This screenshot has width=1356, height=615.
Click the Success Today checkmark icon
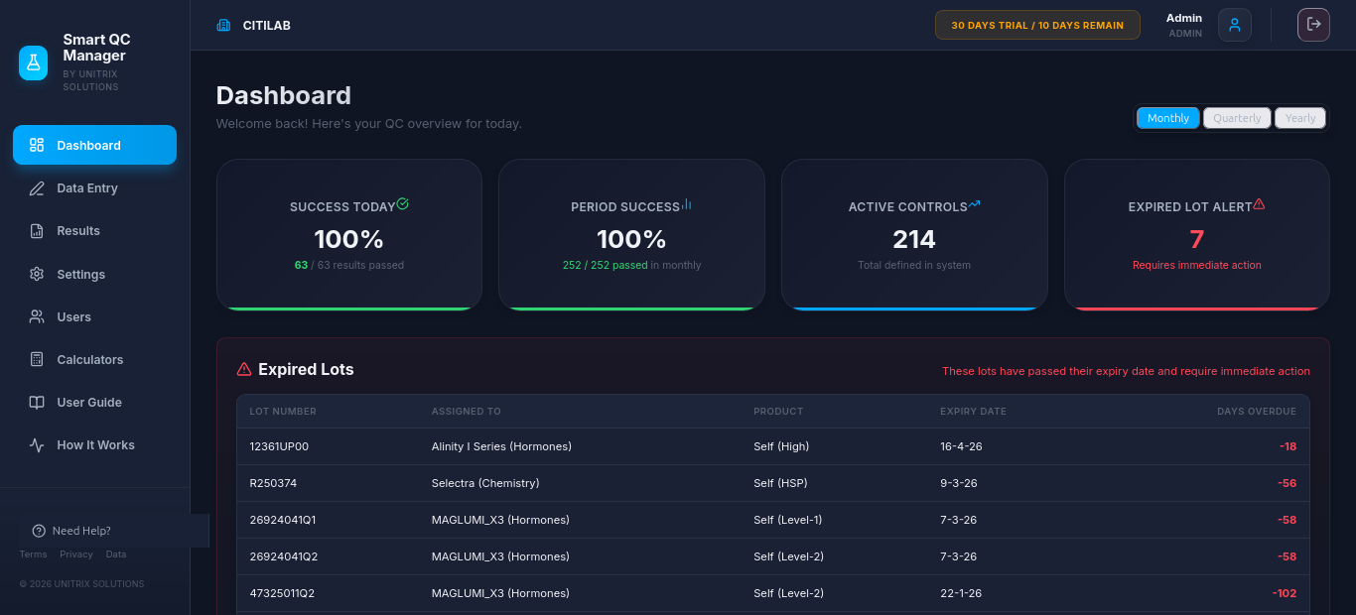click(x=403, y=204)
